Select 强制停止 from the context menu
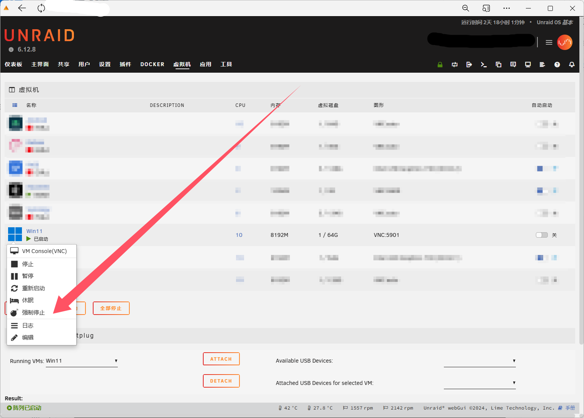The width and height of the screenshot is (584, 418). tap(33, 313)
